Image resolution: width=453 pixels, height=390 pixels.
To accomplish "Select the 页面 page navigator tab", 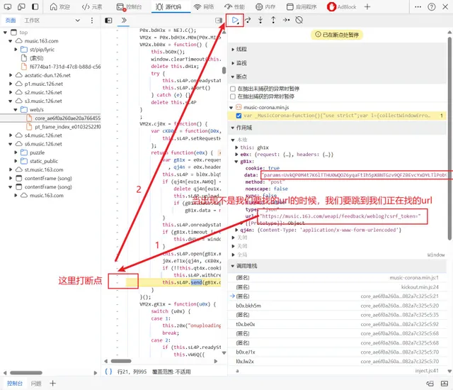I will coord(11,21).
